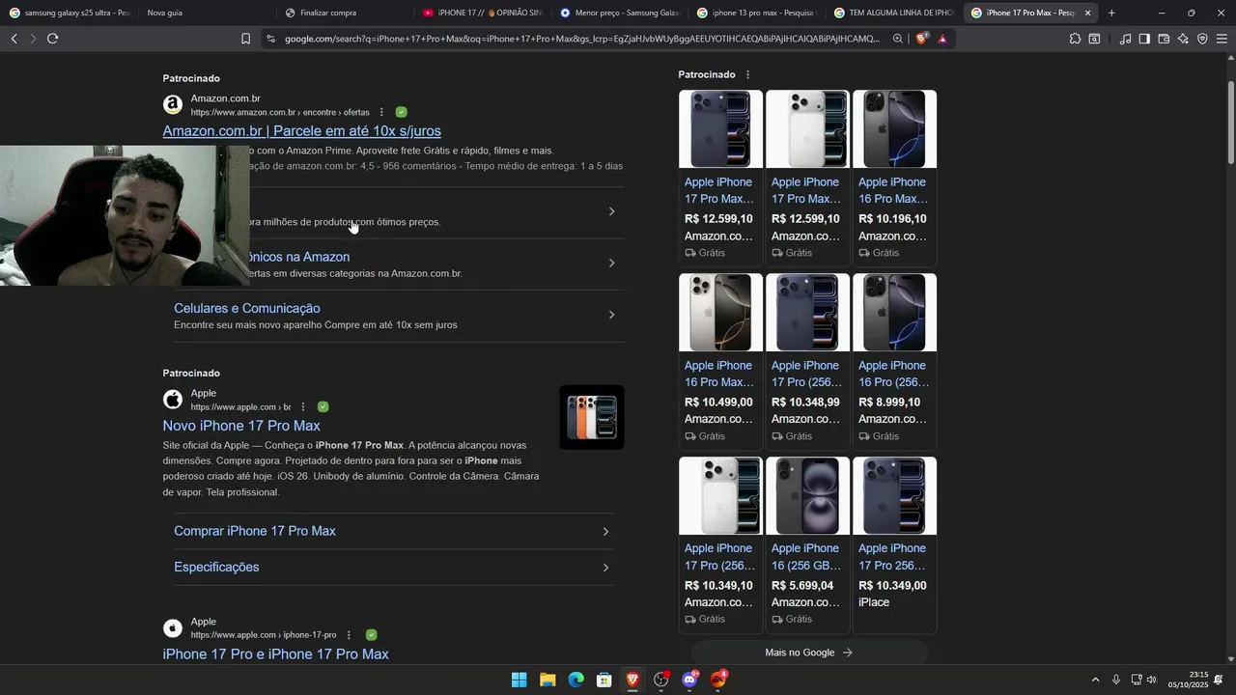This screenshot has width=1236, height=695.
Task: Open the R$ 10.499,00 iPhone 16 Pro Max product
Action: click(720, 360)
